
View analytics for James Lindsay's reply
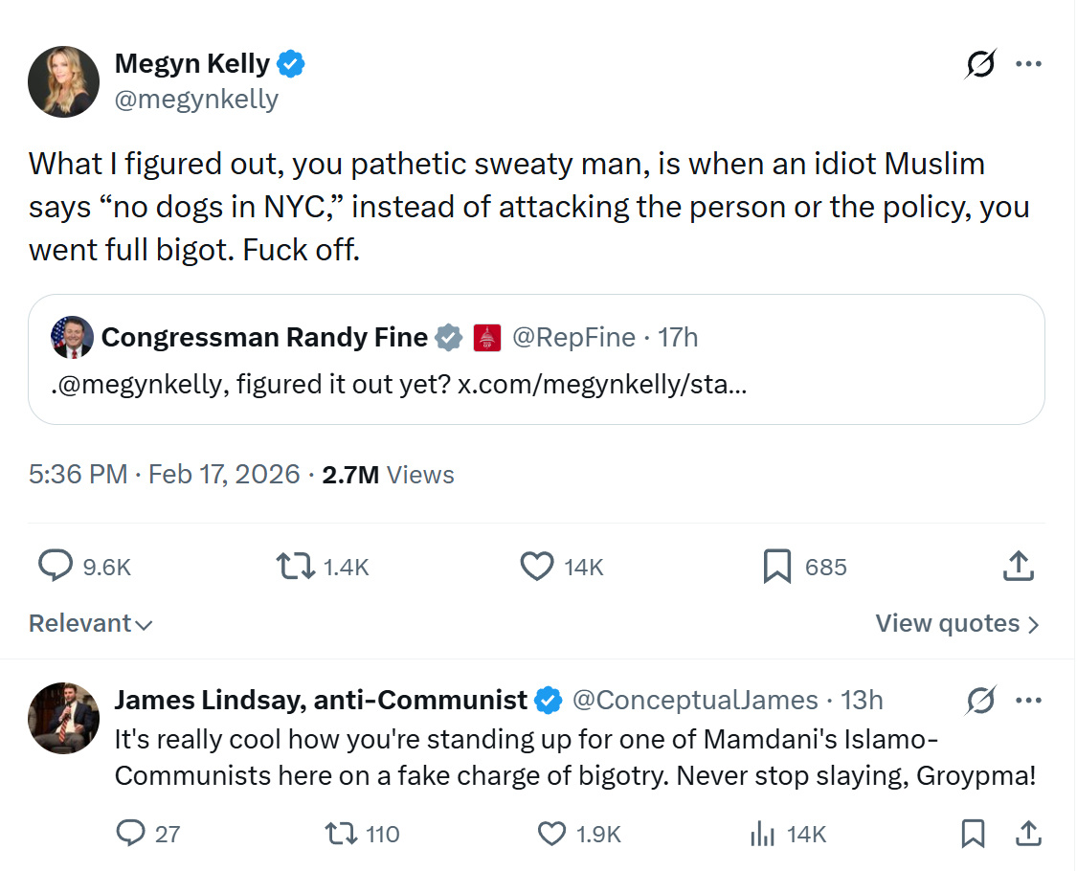pos(763,834)
